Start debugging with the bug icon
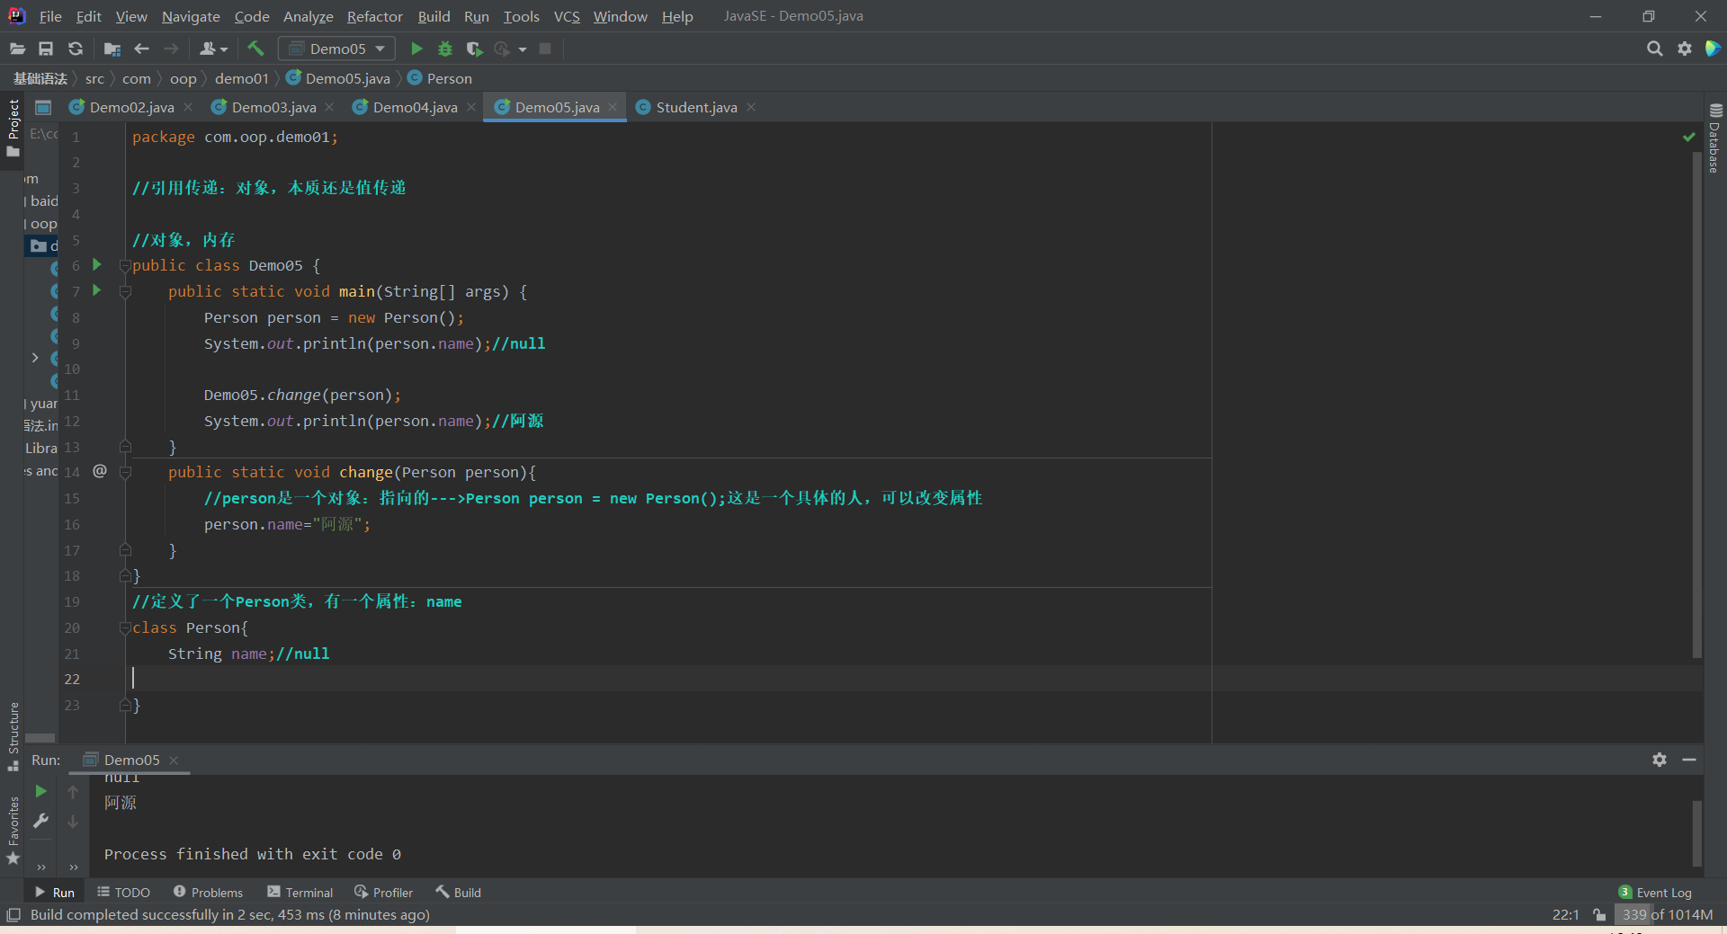1727x934 pixels. pyautogui.click(x=445, y=49)
